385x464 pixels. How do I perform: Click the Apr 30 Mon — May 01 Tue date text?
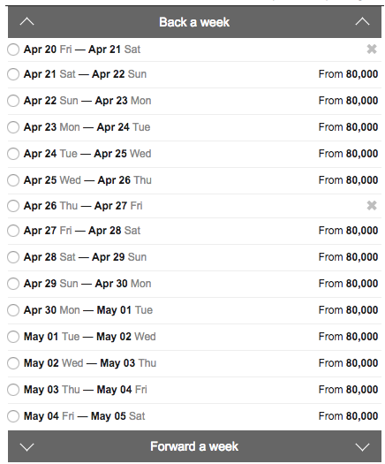(x=88, y=310)
